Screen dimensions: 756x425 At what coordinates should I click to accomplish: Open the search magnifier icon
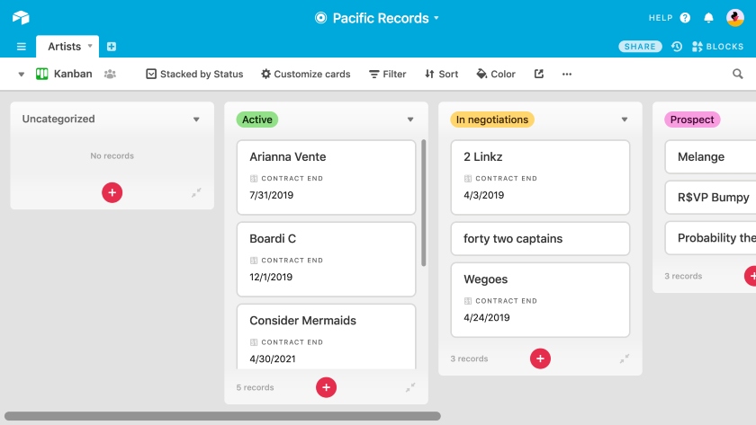pyautogui.click(x=737, y=74)
